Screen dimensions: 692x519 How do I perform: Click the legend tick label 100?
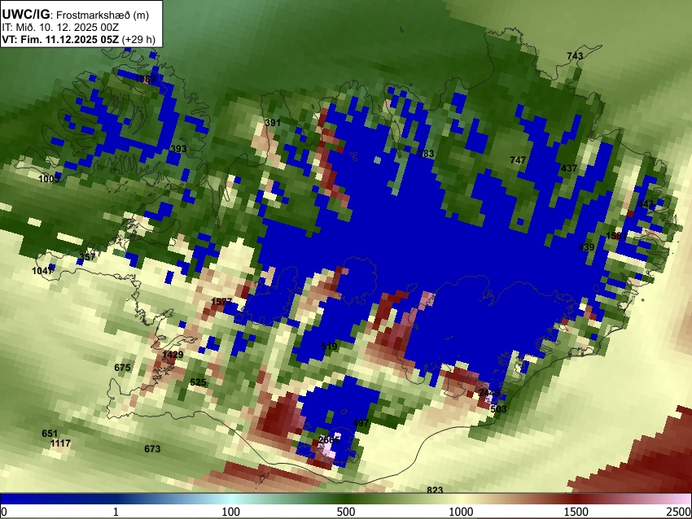(x=231, y=512)
